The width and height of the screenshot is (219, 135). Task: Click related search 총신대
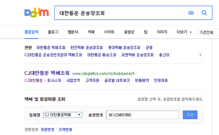[x=164, y=55]
